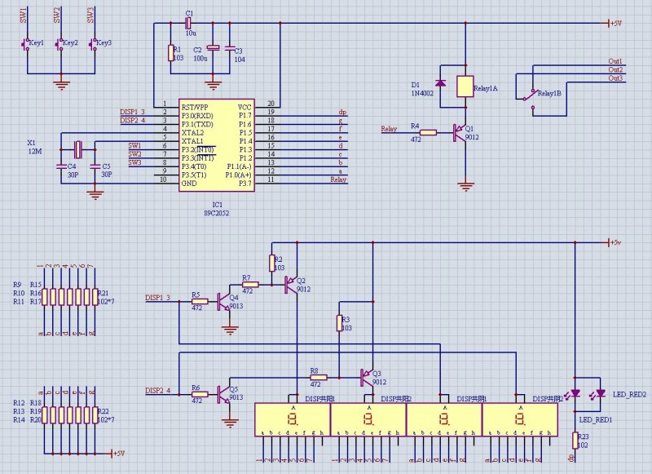Select the Relay1B switch contact

[x=531, y=93]
